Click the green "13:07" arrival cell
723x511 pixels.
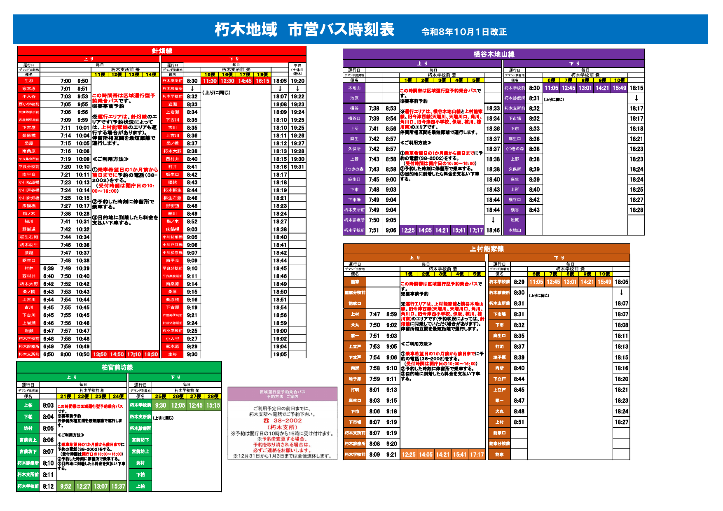[101, 486]
